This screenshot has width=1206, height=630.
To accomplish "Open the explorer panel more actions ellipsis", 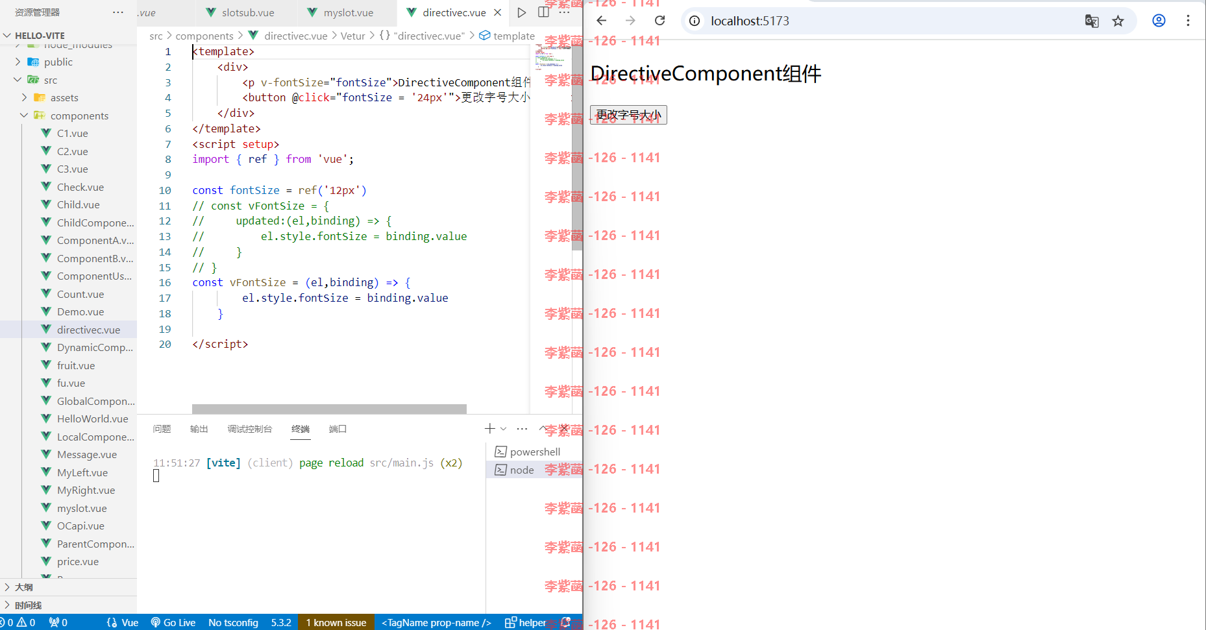I will pos(118,12).
